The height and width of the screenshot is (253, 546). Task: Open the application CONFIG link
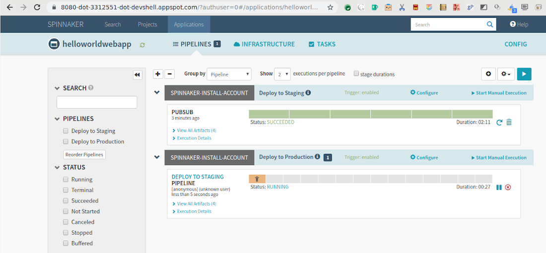click(516, 44)
